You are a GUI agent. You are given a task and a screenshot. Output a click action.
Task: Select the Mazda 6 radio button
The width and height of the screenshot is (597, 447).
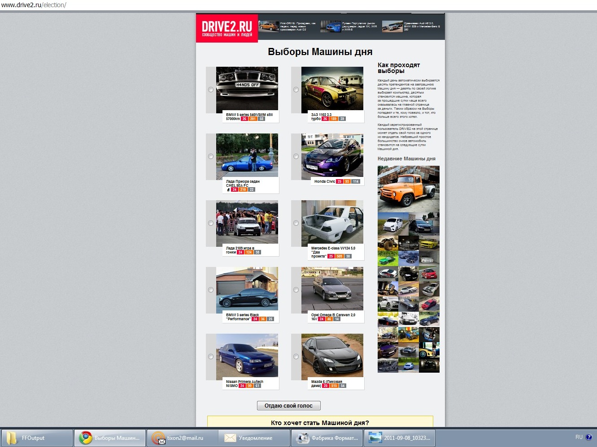296,357
